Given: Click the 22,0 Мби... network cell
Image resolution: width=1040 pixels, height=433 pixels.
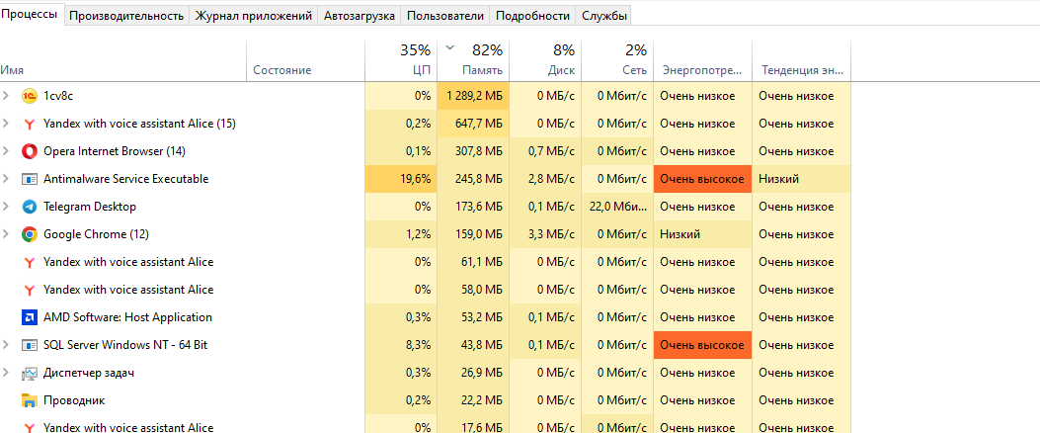Looking at the screenshot, I should [617, 207].
